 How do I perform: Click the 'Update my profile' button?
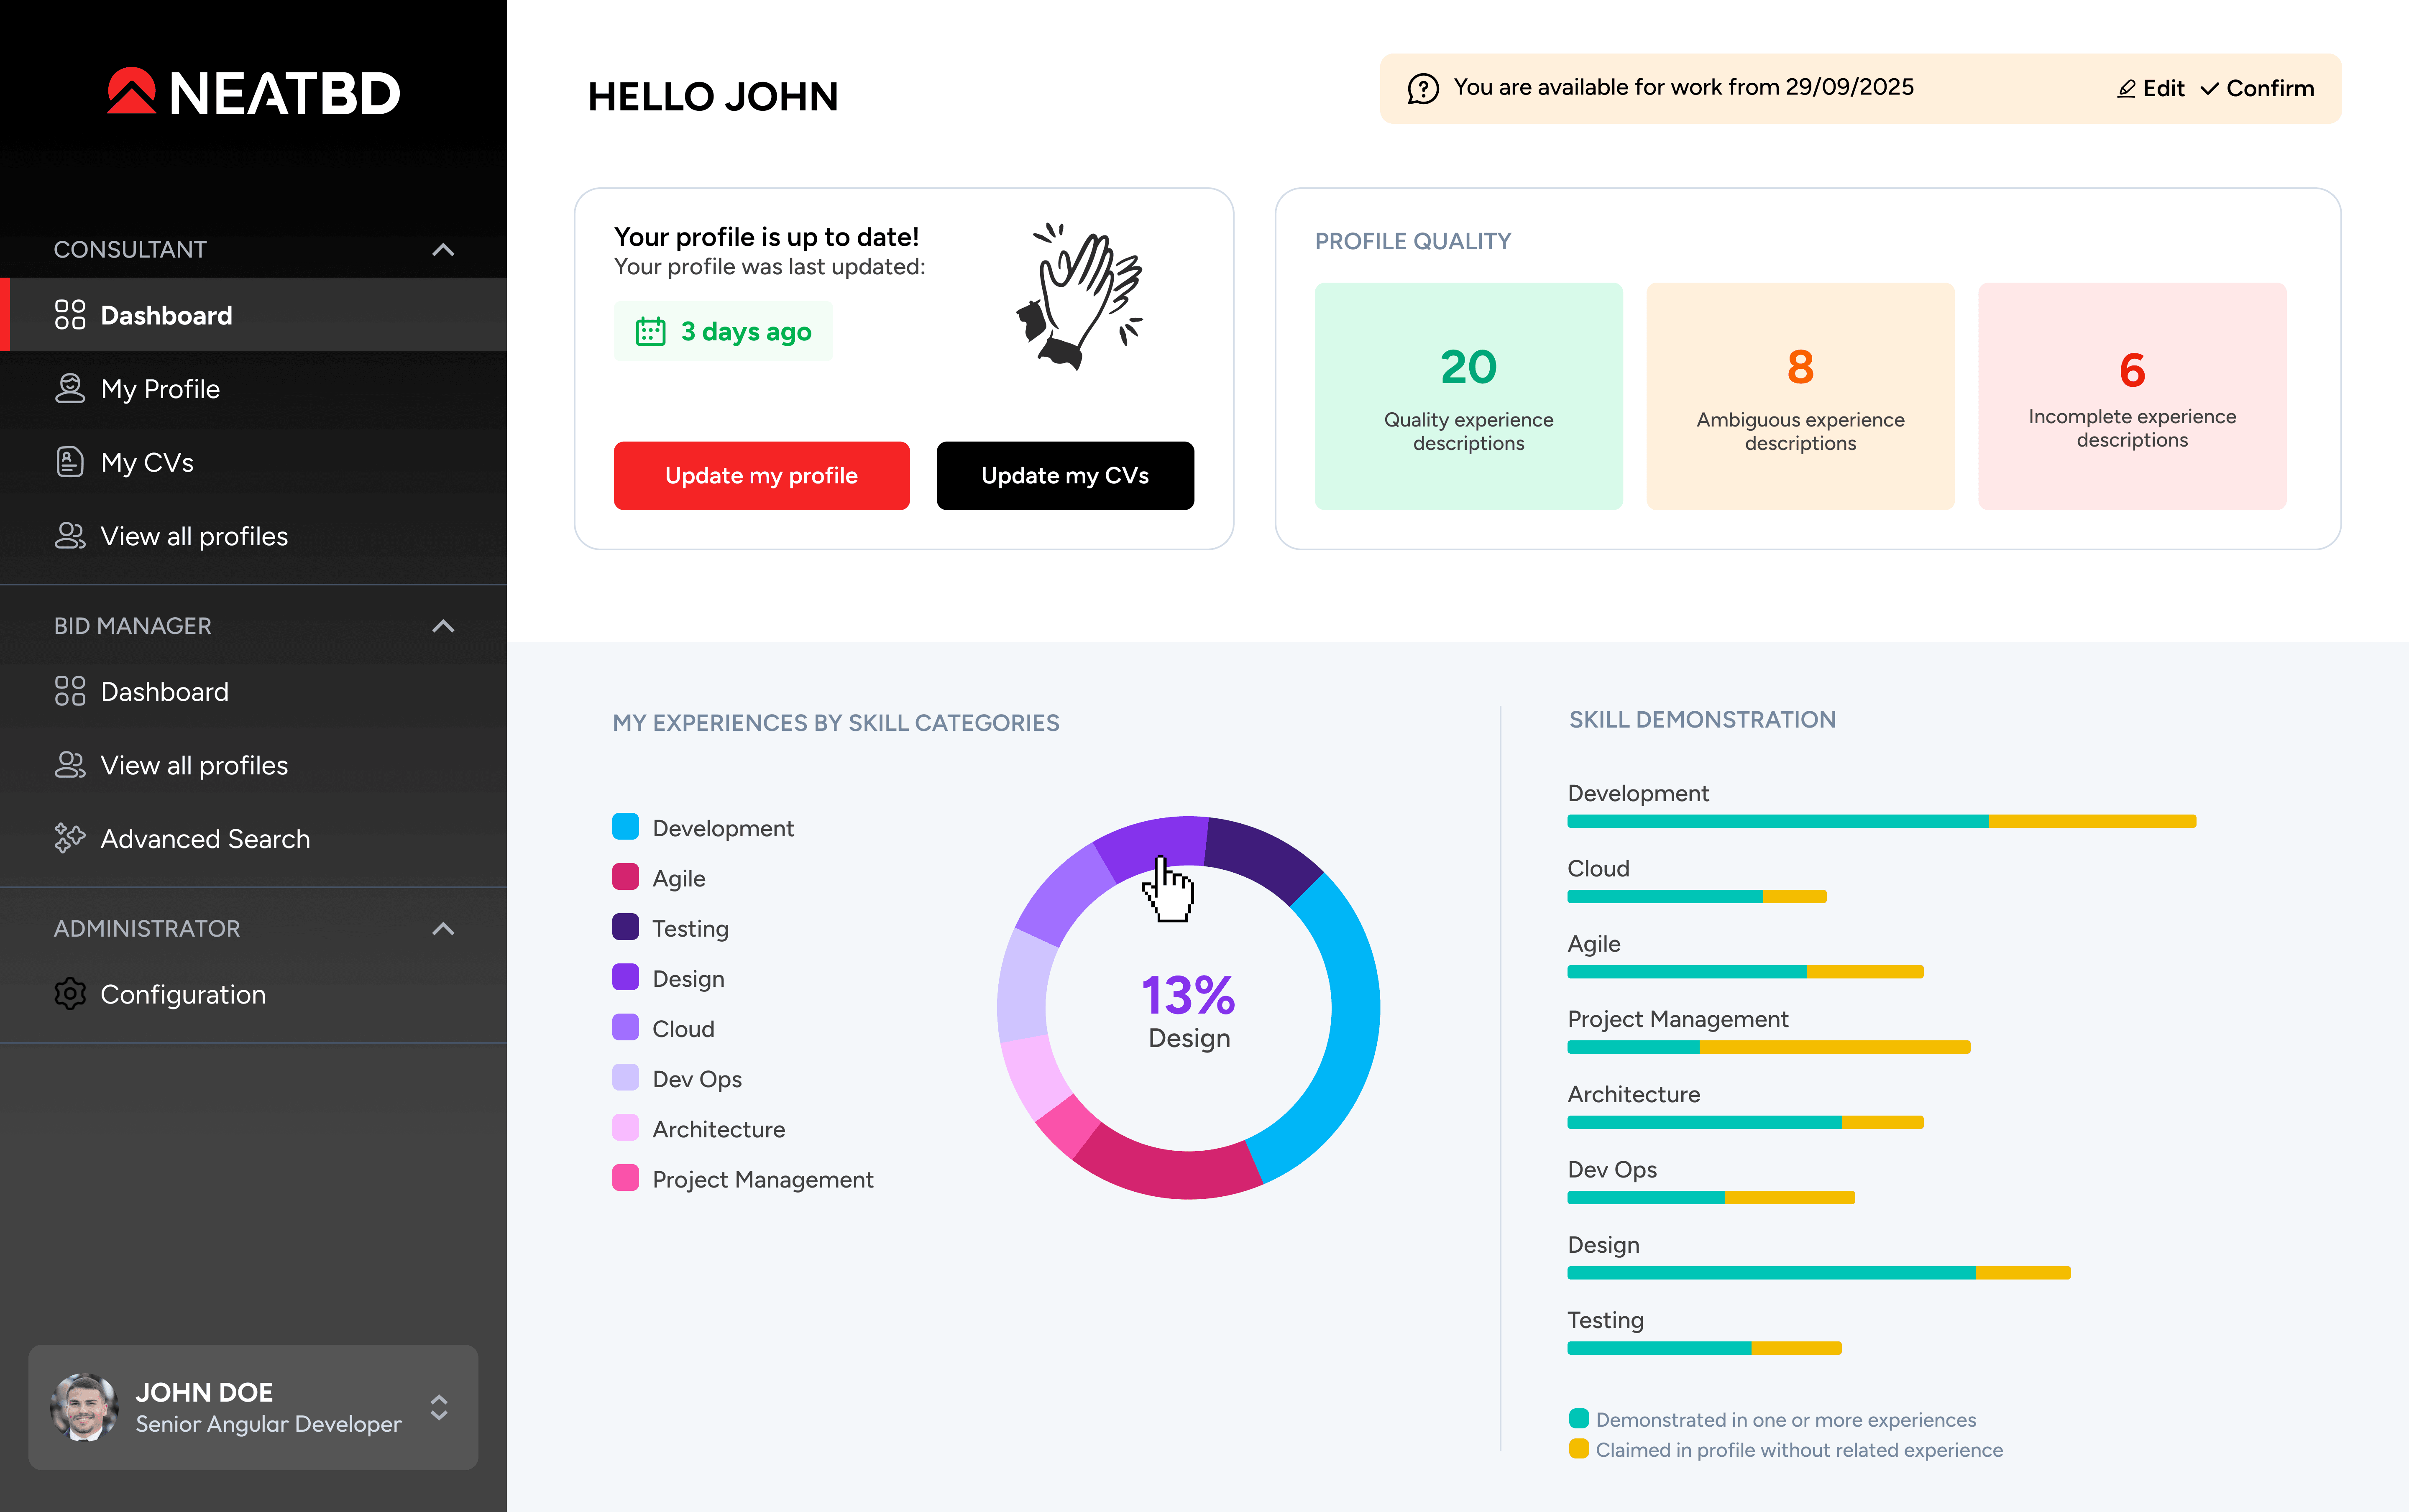pyautogui.click(x=761, y=475)
